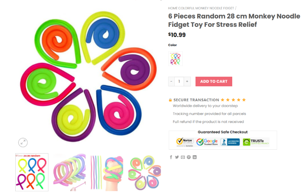Click the Norton Secured badge
Image resolution: width=305 pixels, height=195 pixels.
(x=185, y=142)
